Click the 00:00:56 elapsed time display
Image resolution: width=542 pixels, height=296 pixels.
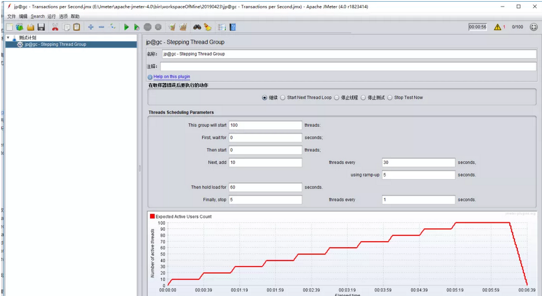point(477,27)
